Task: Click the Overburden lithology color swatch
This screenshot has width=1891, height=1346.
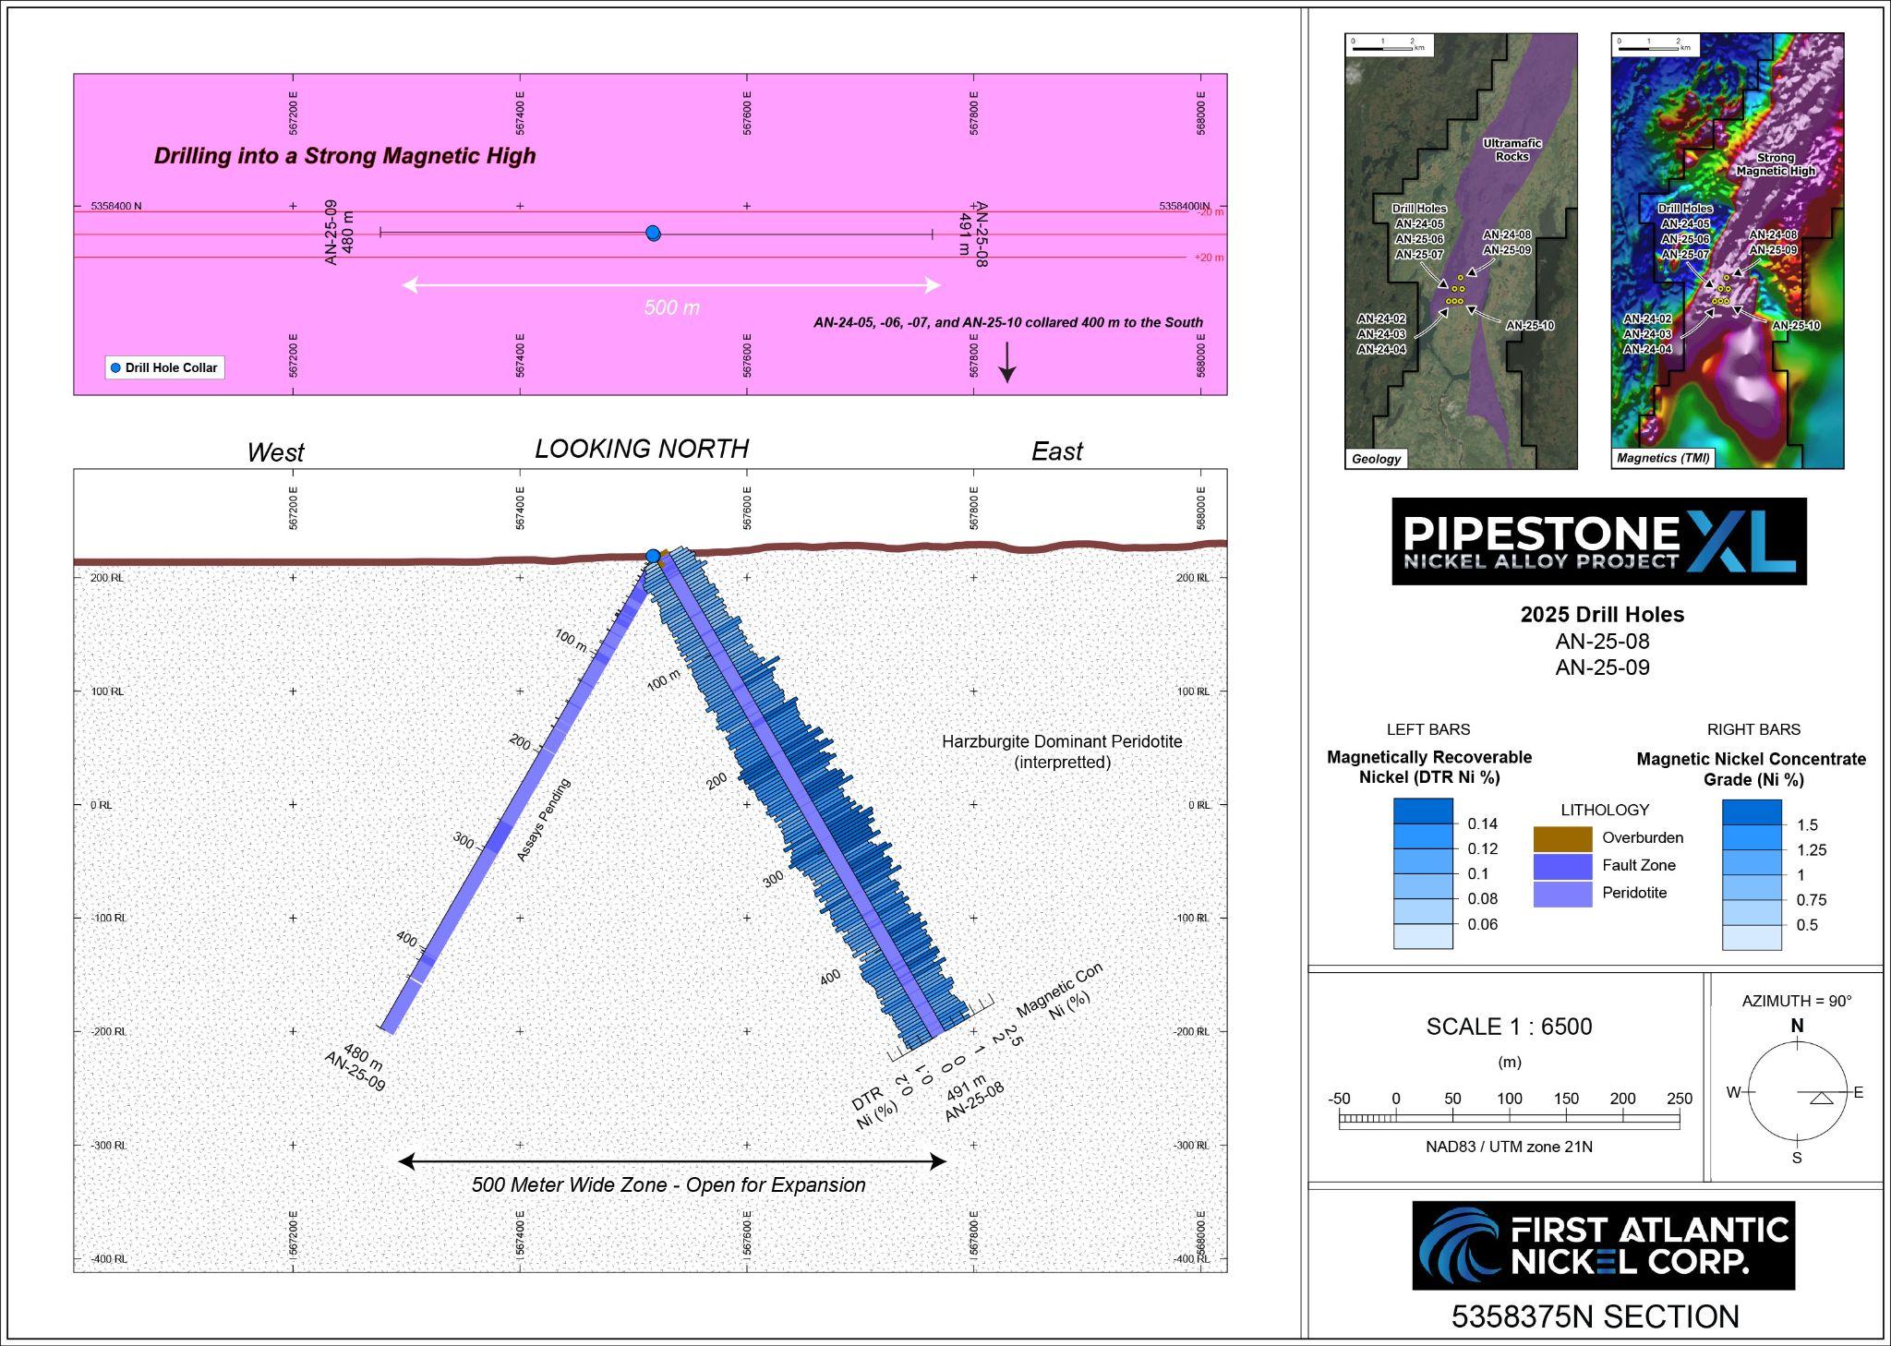Action: tap(1562, 838)
